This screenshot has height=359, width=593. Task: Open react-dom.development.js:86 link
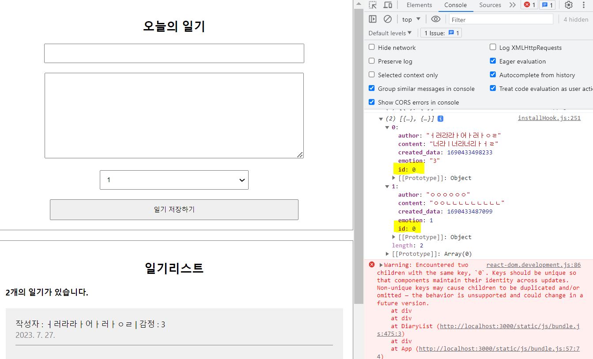click(x=533, y=265)
